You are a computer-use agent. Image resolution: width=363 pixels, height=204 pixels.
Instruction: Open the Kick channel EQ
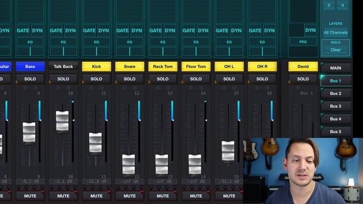96,42
